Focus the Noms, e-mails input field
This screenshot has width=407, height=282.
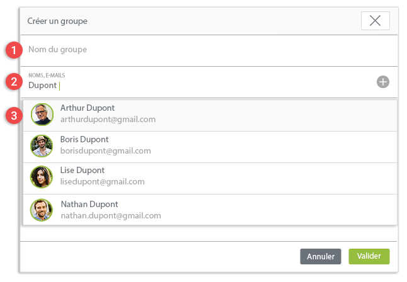pyautogui.click(x=198, y=82)
